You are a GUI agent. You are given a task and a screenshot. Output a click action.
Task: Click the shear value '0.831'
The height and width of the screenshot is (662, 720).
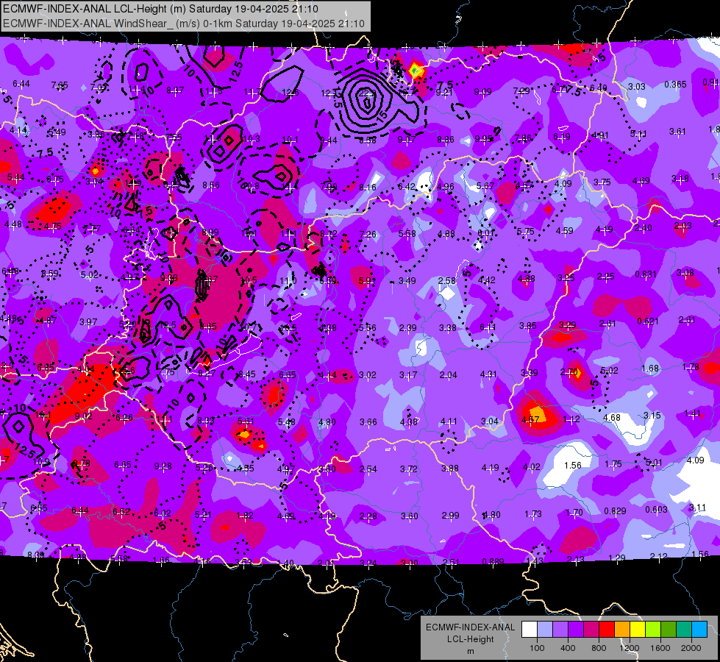tap(646, 274)
